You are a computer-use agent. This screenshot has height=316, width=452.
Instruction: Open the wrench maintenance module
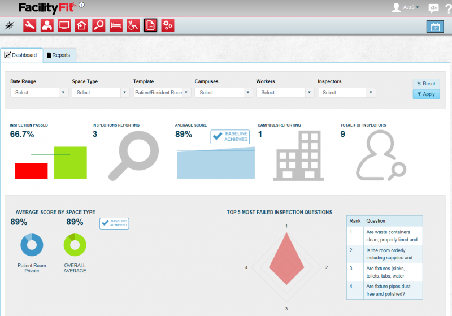pos(30,25)
